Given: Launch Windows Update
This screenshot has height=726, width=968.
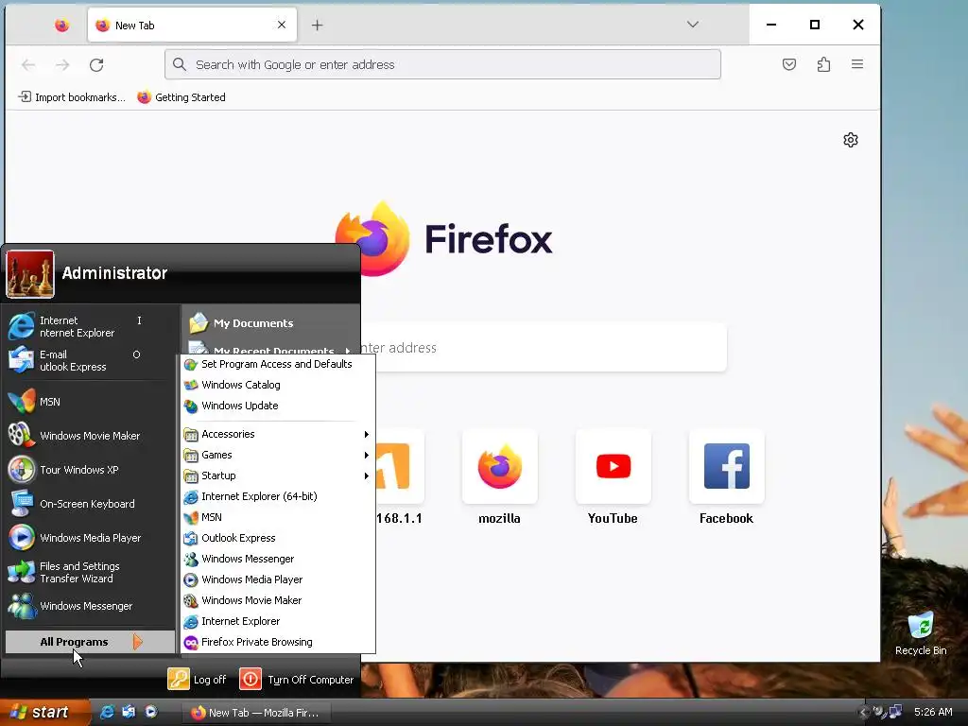Looking at the screenshot, I should [279, 406].
